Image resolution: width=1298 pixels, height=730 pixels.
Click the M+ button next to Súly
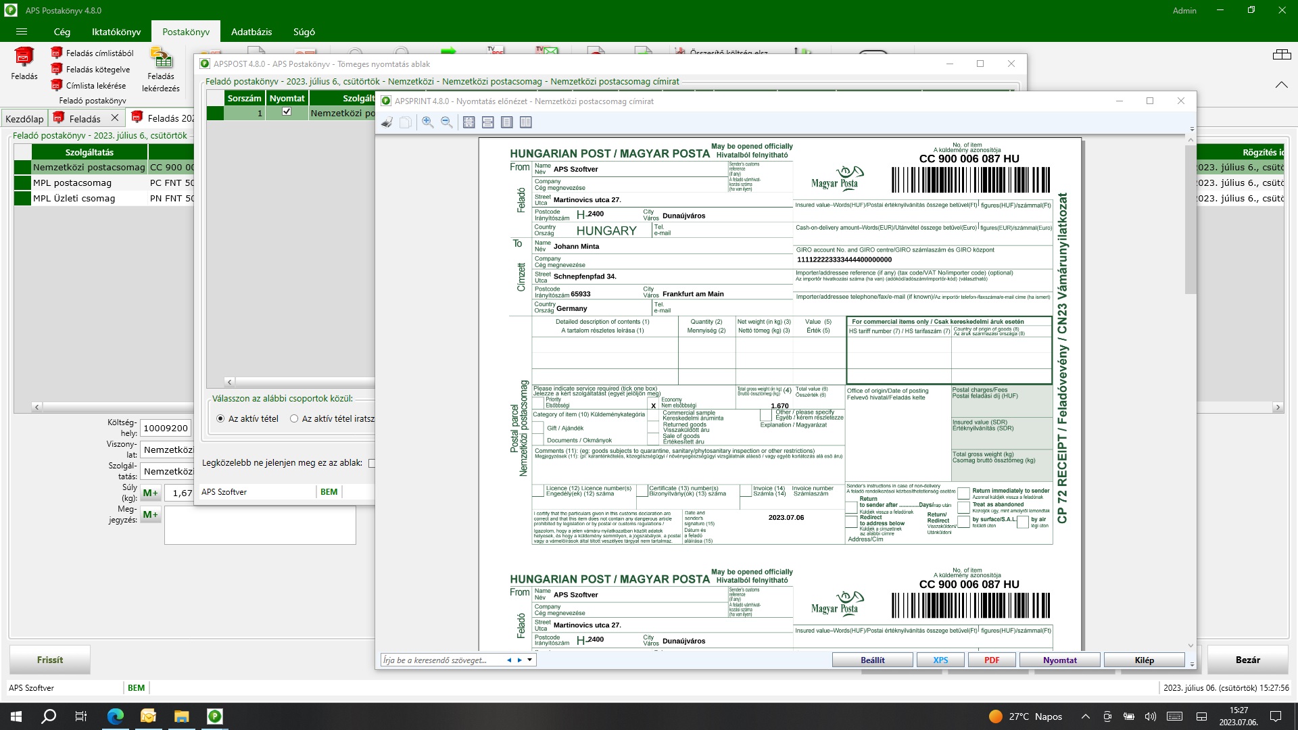pyautogui.click(x=150, y=493)
